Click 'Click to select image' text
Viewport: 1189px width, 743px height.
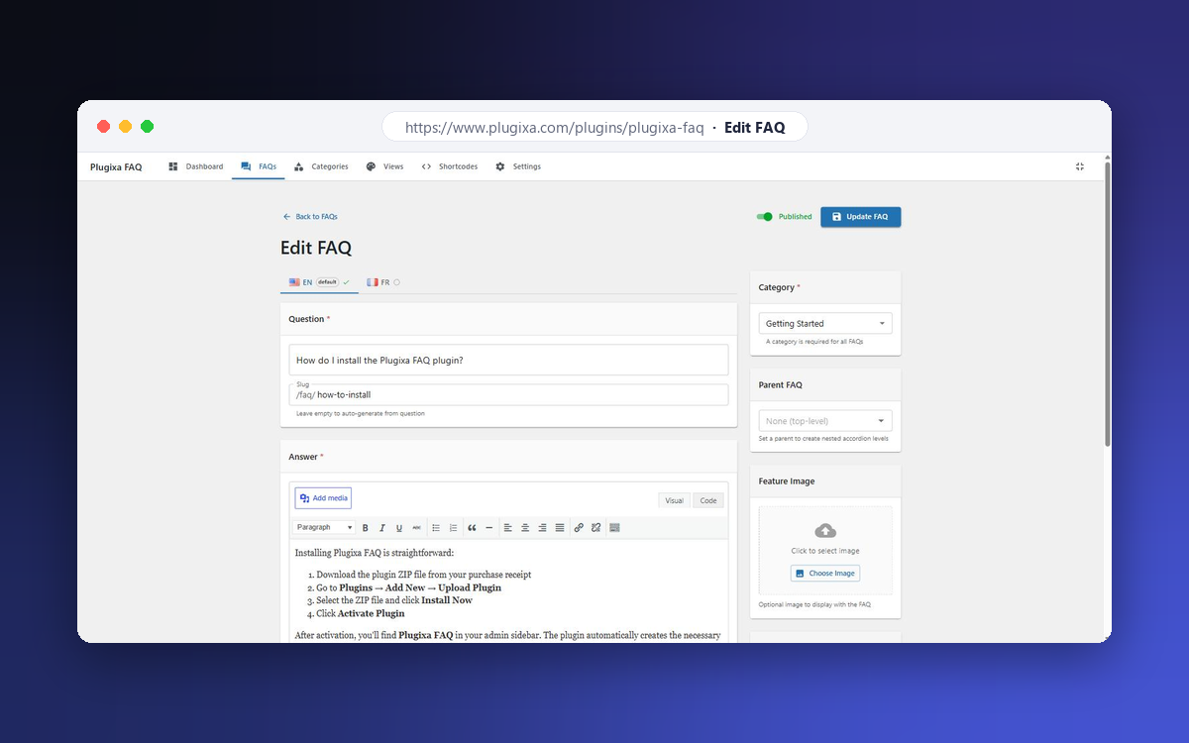coord(825,551)
